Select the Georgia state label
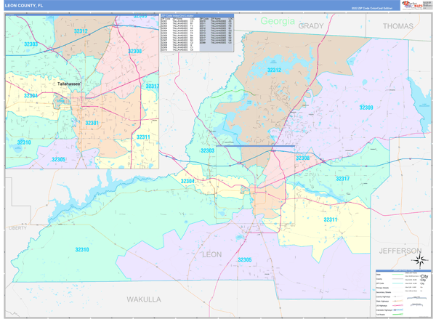Viewport: 436px width, 319px height. tap(278, 22)
